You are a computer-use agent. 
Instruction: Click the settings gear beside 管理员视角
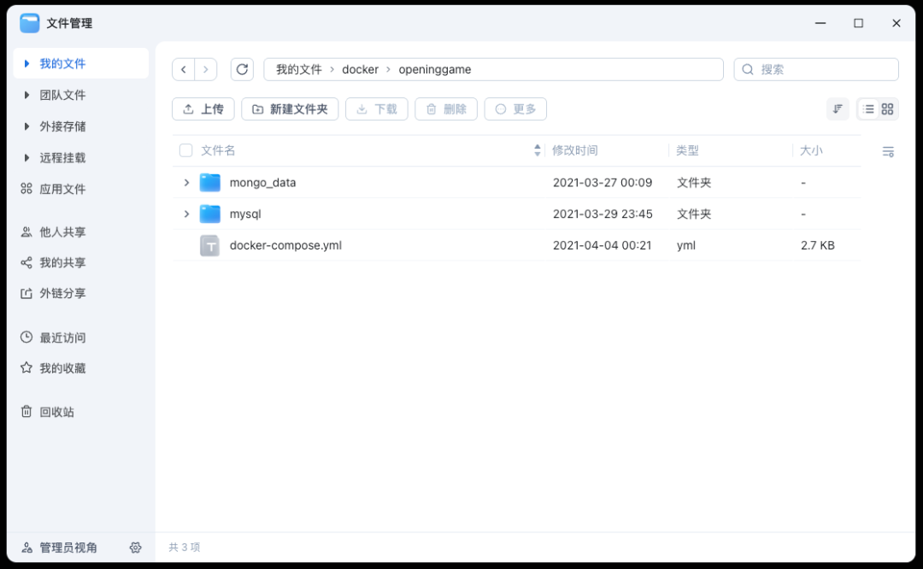pyautogui.click(x=136, y=548)
